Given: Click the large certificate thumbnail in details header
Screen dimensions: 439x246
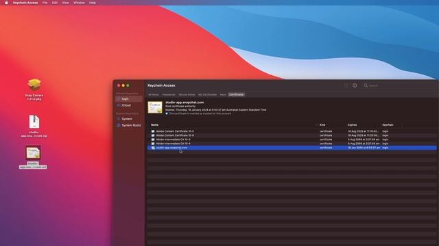Looking at the screenshot, I should point(155,107).
